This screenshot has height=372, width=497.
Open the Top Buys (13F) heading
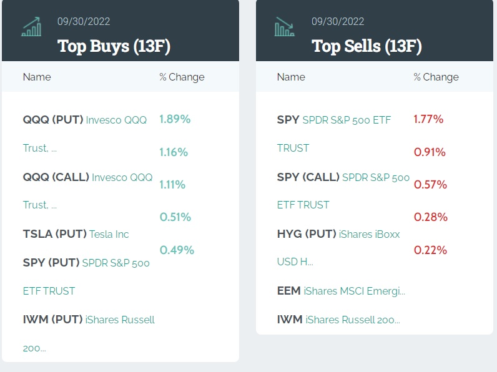pos(114,46)
